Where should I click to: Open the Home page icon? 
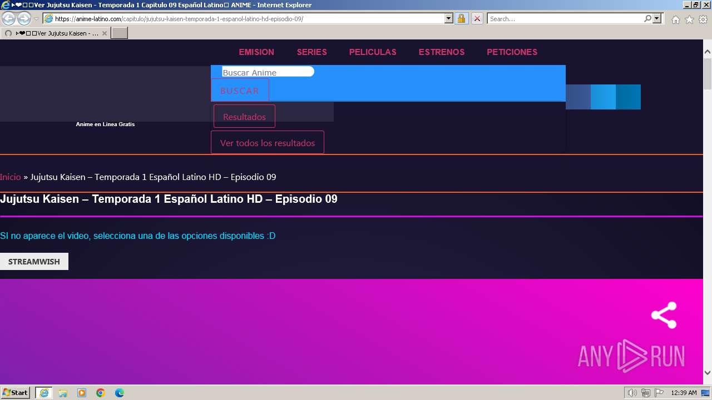pos(675,19)
